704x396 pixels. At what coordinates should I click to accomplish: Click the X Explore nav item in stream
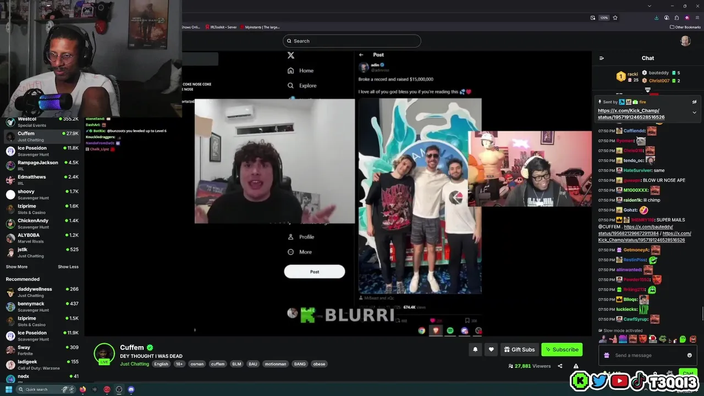pyautogui.click(x=302, y=85)
